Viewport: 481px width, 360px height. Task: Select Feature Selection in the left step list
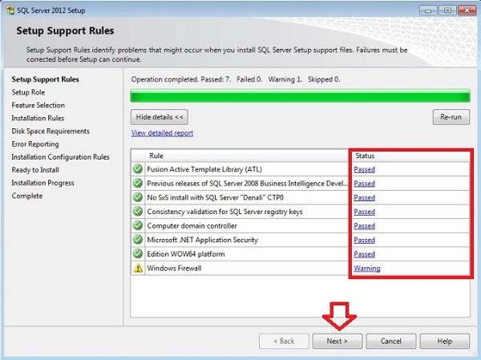pos(38,105)
